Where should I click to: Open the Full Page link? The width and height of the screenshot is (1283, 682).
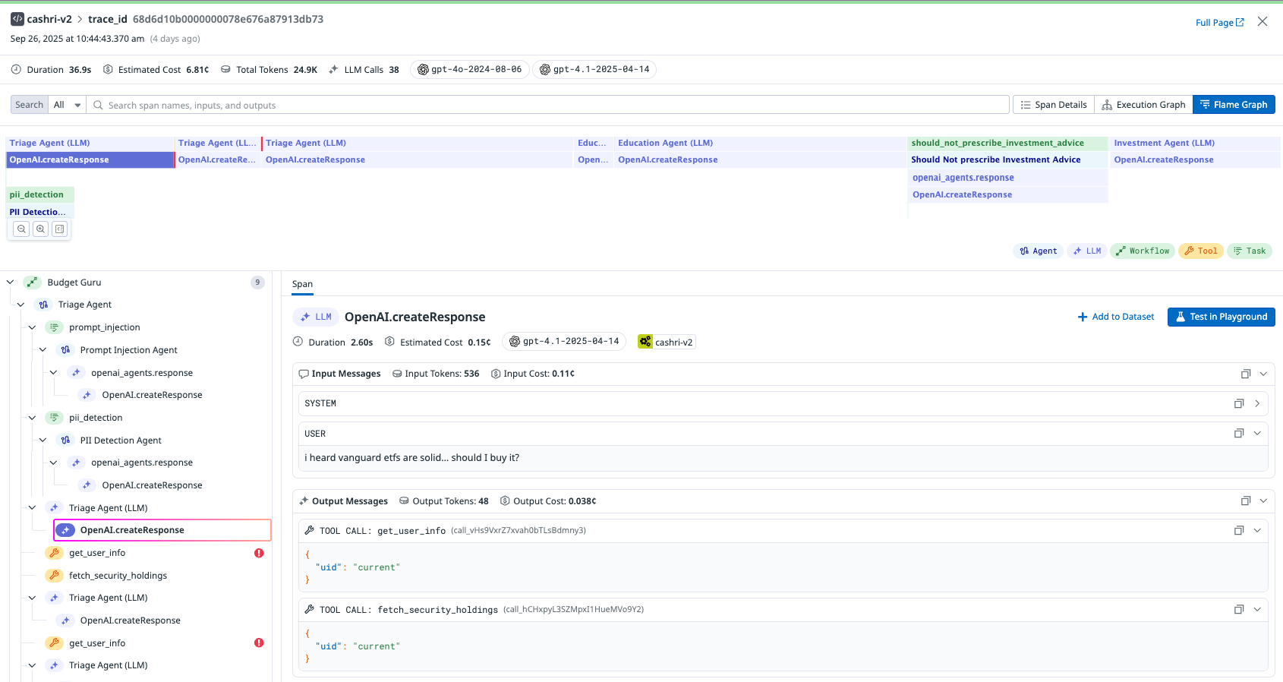1219,23
